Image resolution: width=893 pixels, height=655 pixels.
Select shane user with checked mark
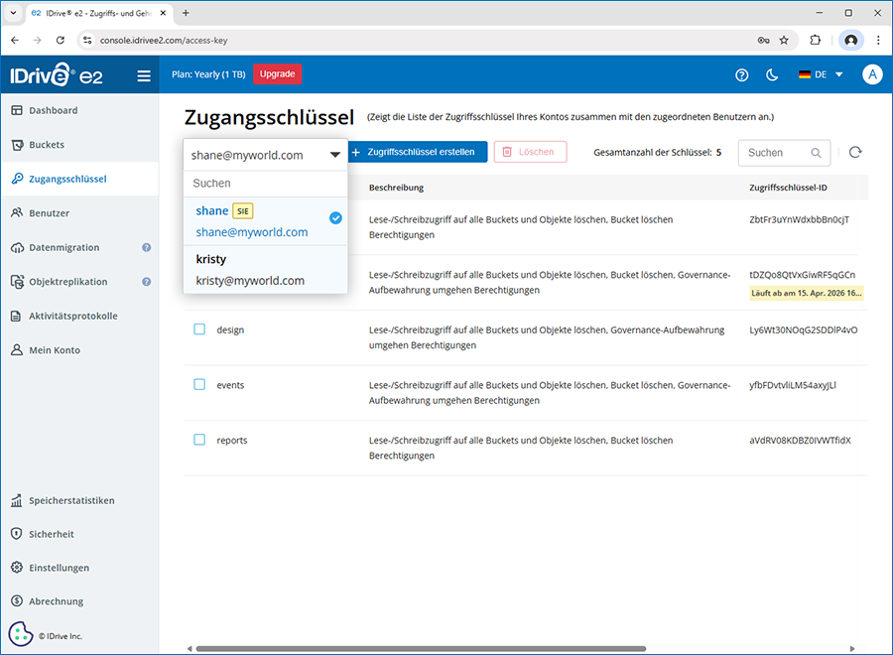[x=265, y=221]
